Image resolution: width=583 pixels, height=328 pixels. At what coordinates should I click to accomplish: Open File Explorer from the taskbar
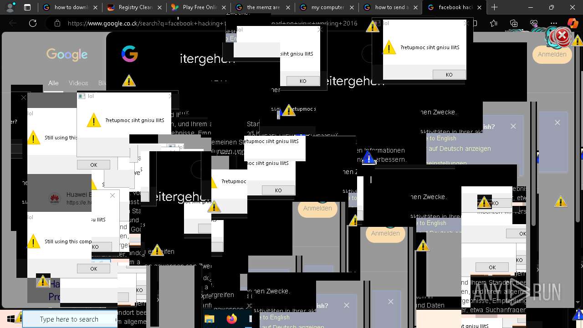[x=210, y=319]
